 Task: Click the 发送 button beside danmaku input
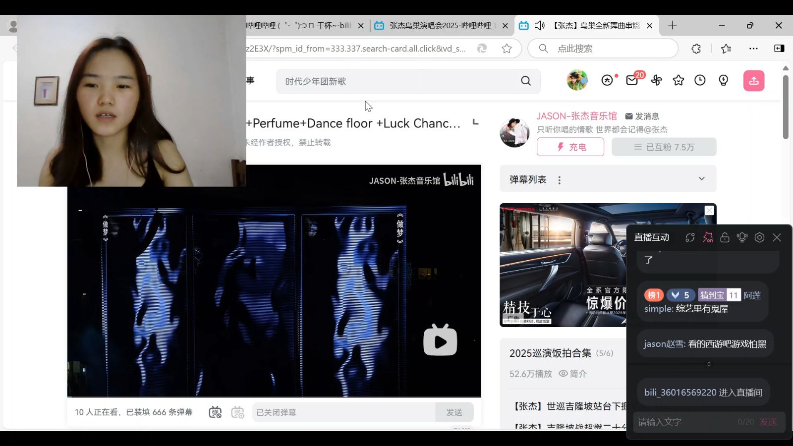[454, 412]
